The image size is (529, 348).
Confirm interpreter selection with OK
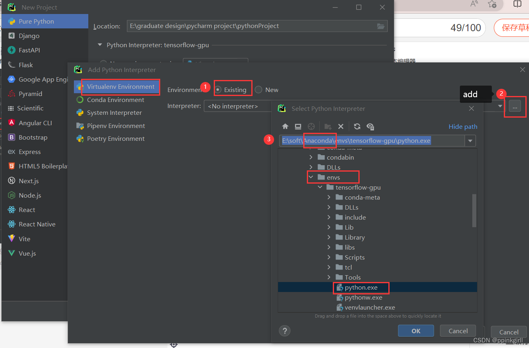pyautogui.click(x=416, y=331)
